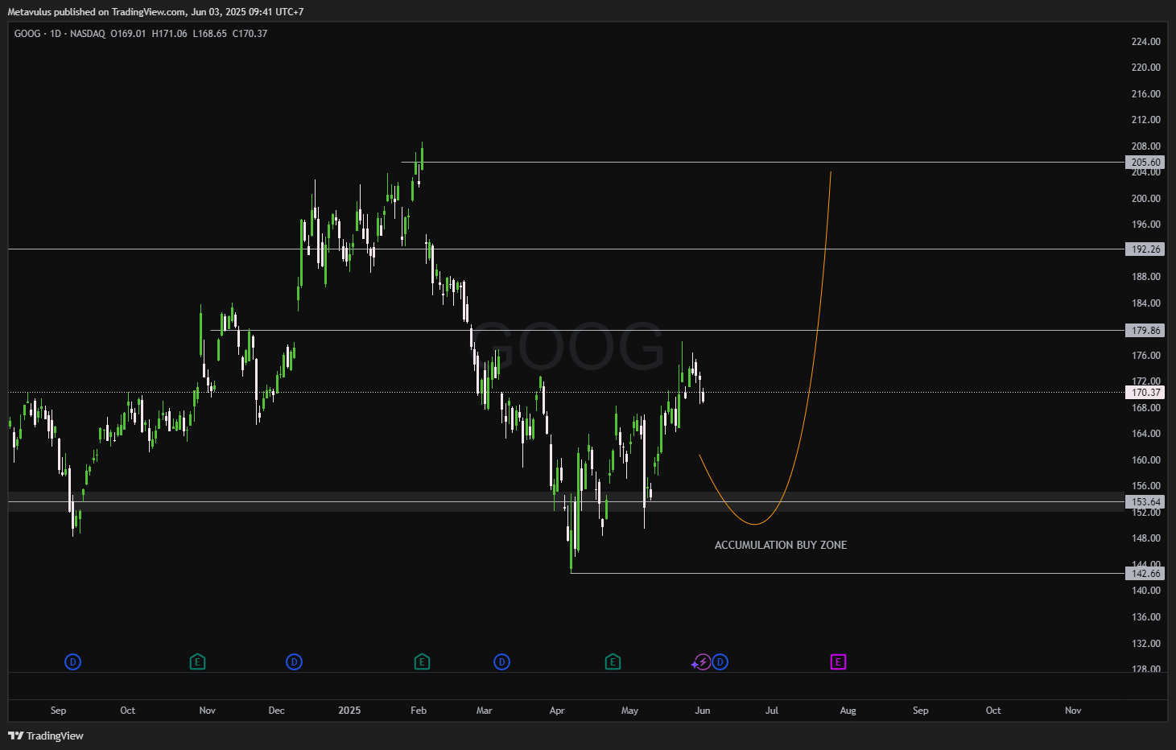Click the dividend marker in March 2025

point(502,662)
